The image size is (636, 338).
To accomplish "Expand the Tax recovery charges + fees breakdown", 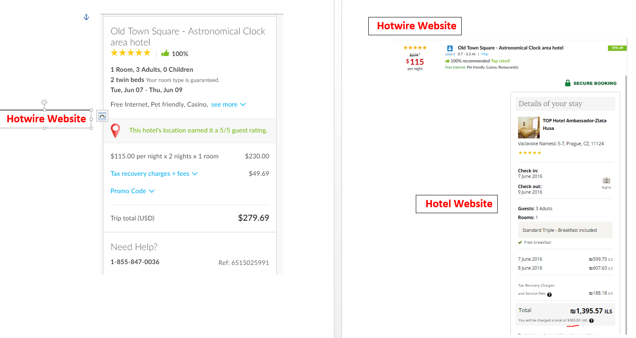I will 154,173.
